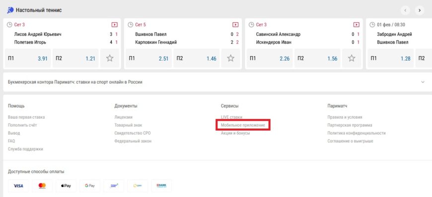Click Сет 3 label in Лисов match
Viewport: 432px width, 197px height.
point(19,25)
